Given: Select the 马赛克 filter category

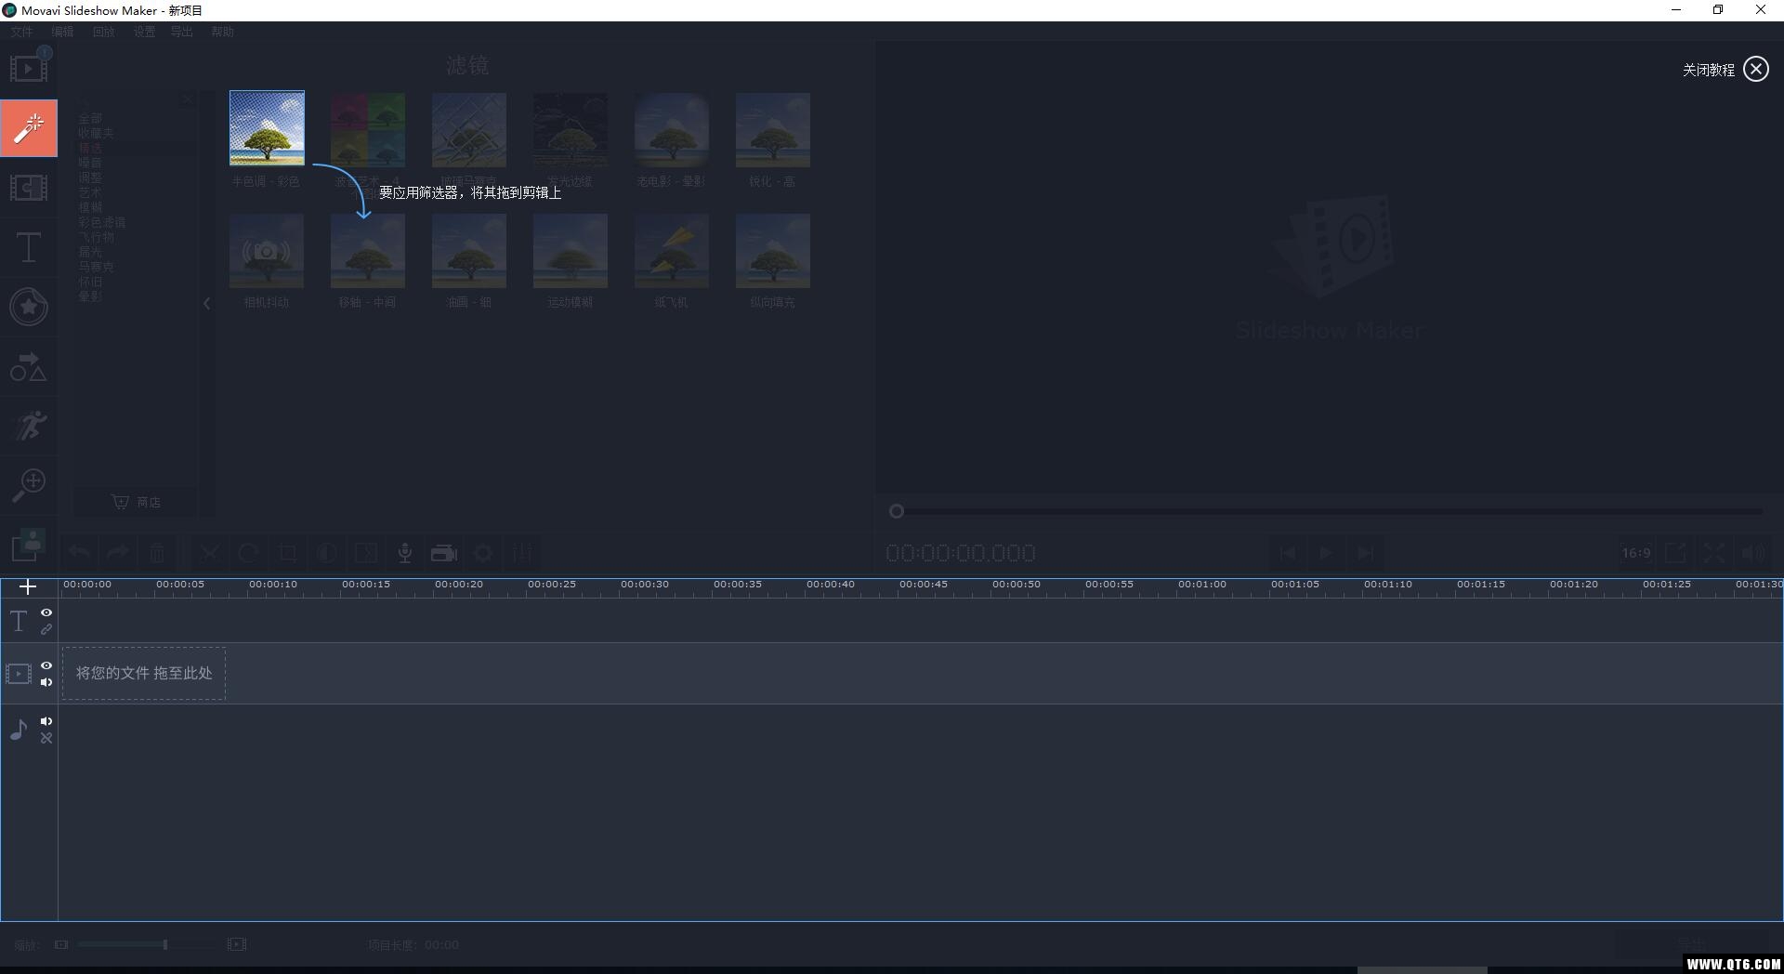Looking at the screenshot, I should tap(97, 268).
